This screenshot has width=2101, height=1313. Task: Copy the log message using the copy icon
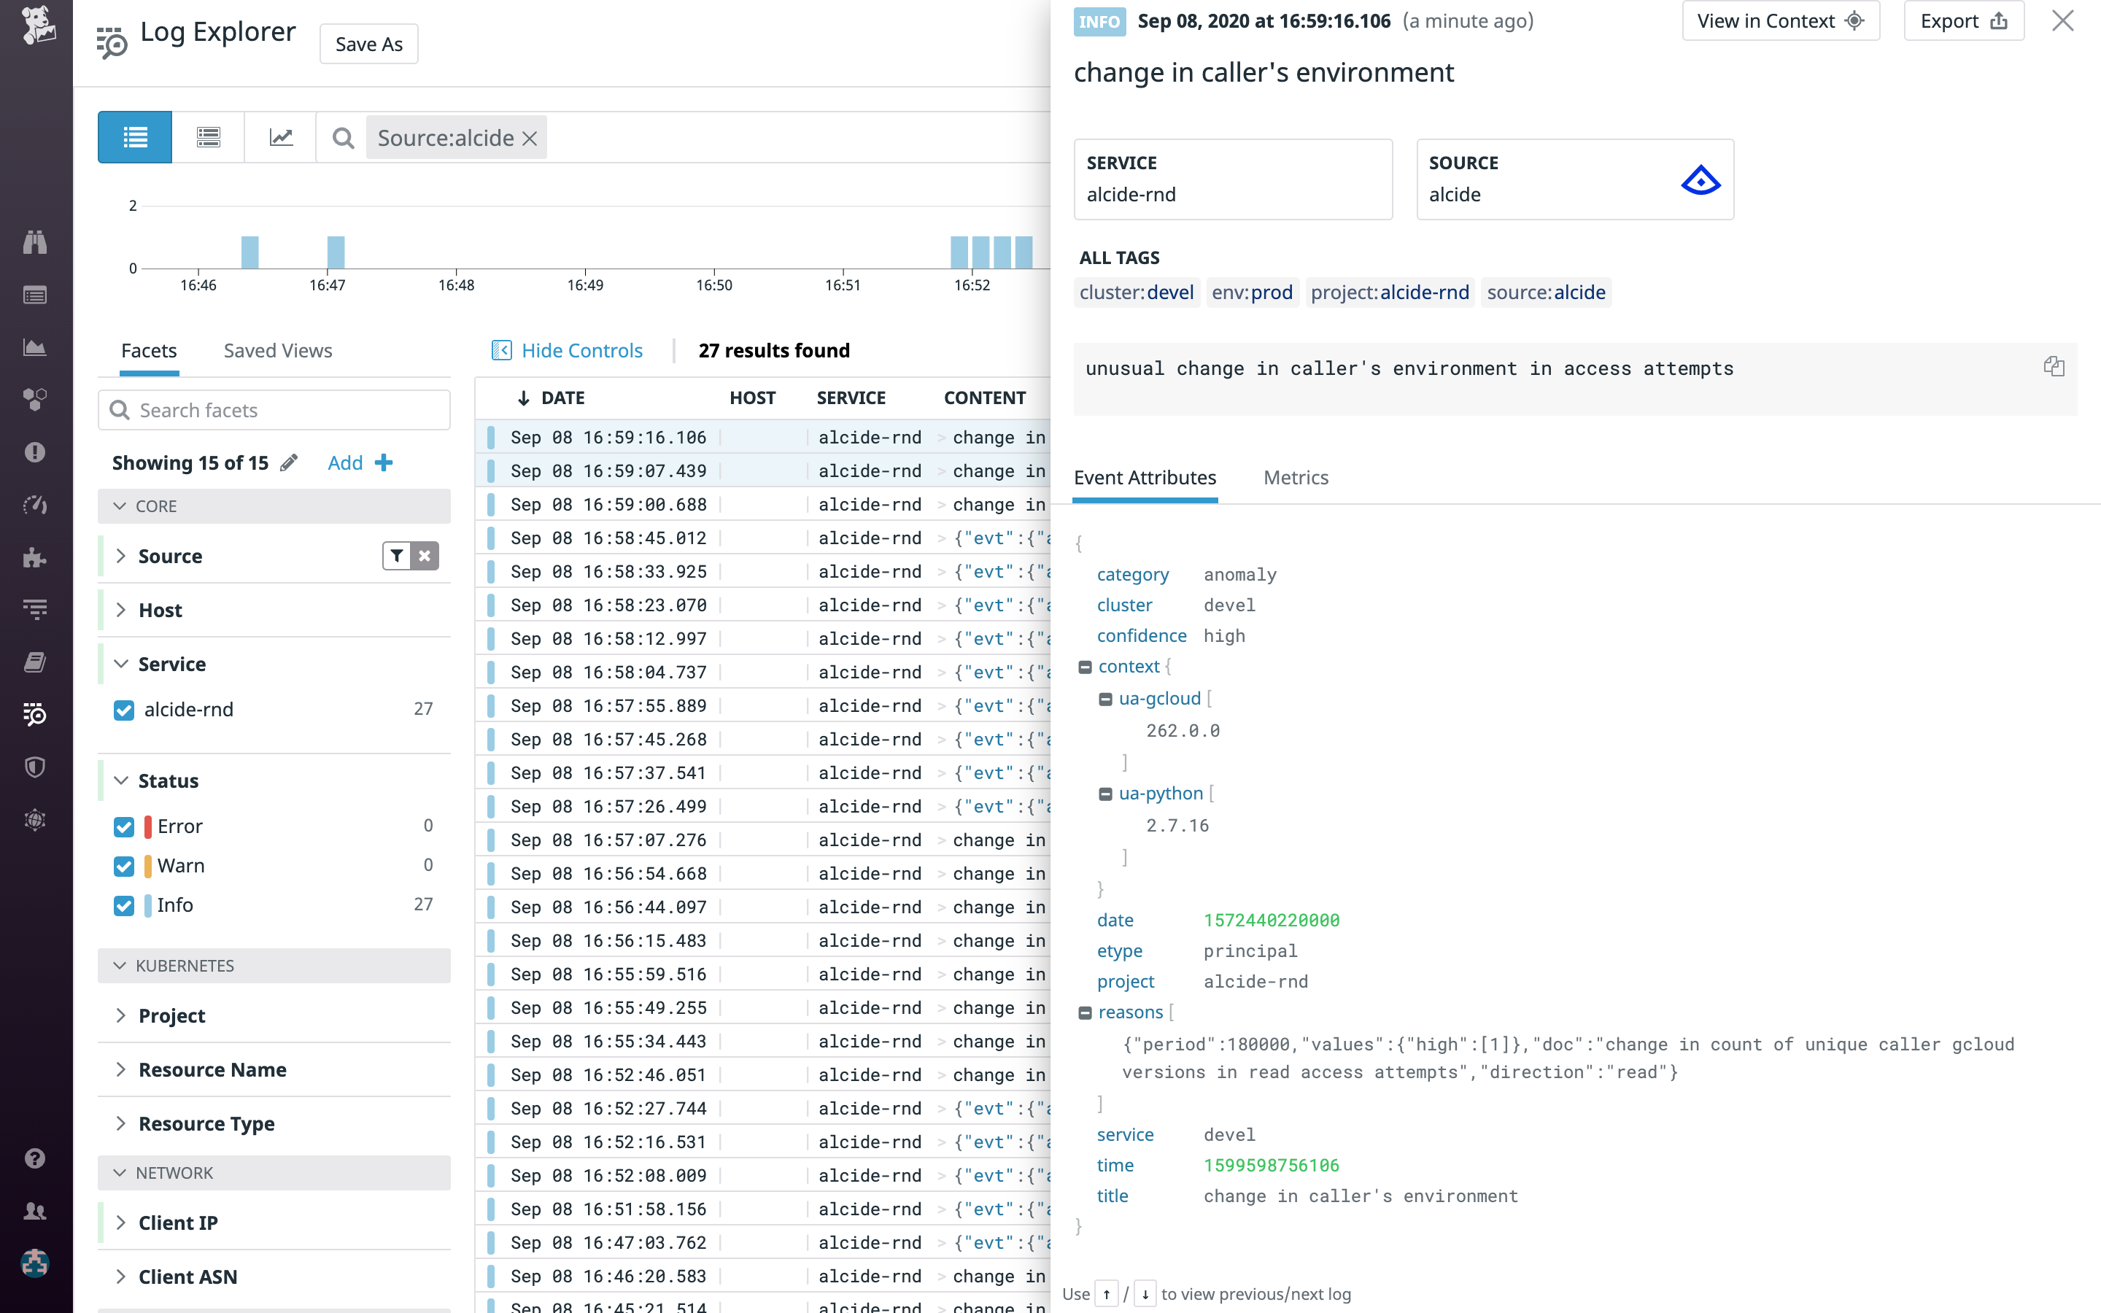2054,365
